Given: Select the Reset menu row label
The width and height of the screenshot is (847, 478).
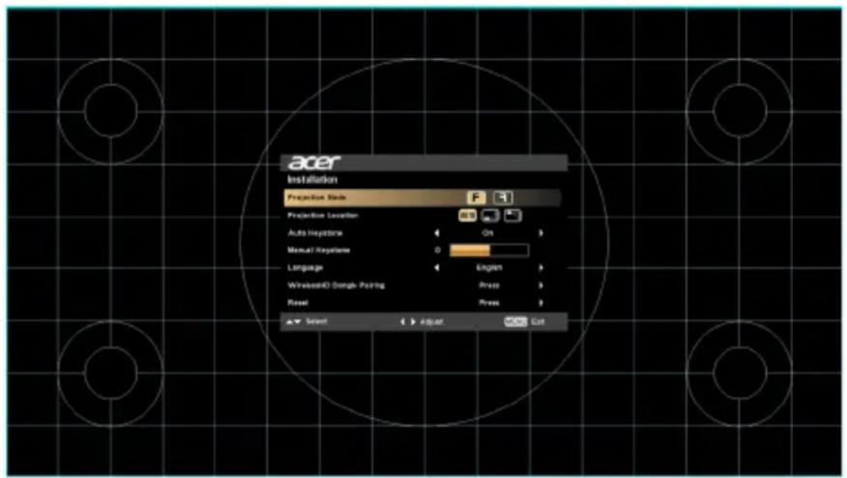Looking at the screenshot, I should point(298,302).
